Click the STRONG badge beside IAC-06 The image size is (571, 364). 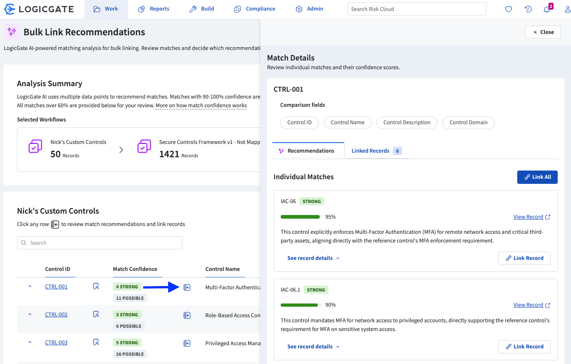[312, 201]
